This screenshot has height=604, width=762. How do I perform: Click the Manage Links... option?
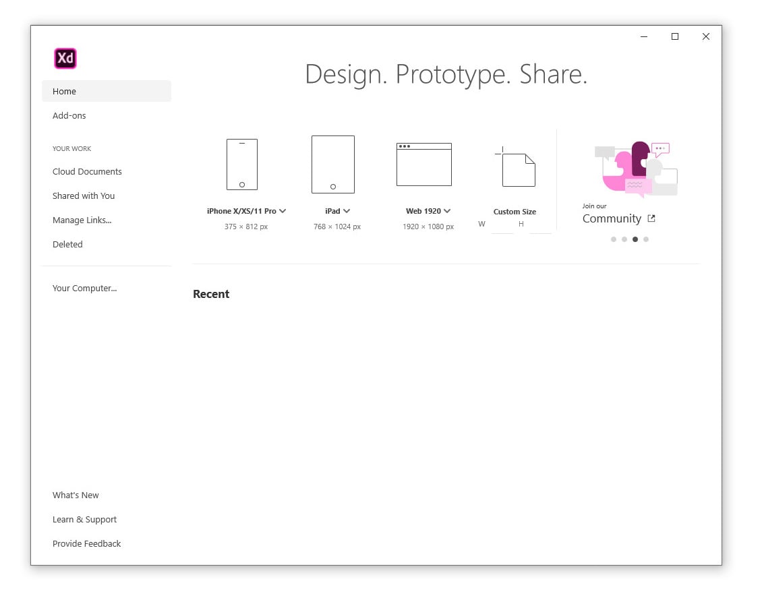tap(82, 220)
